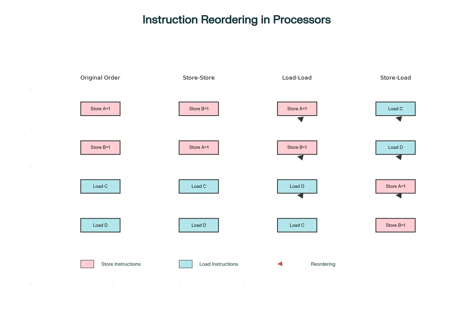Click Load D box in Original Order column
This screenshot has width=473, height=315.
(x=100, y=225)
